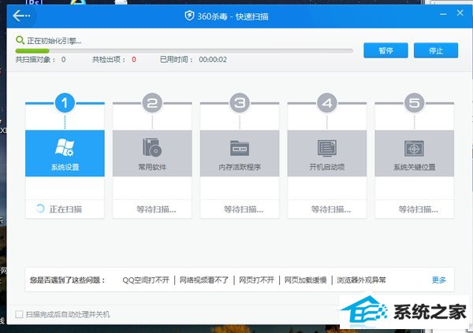Pause the scan with 暂停 button
The image size is (473, 333).
(x=385, y=50)
